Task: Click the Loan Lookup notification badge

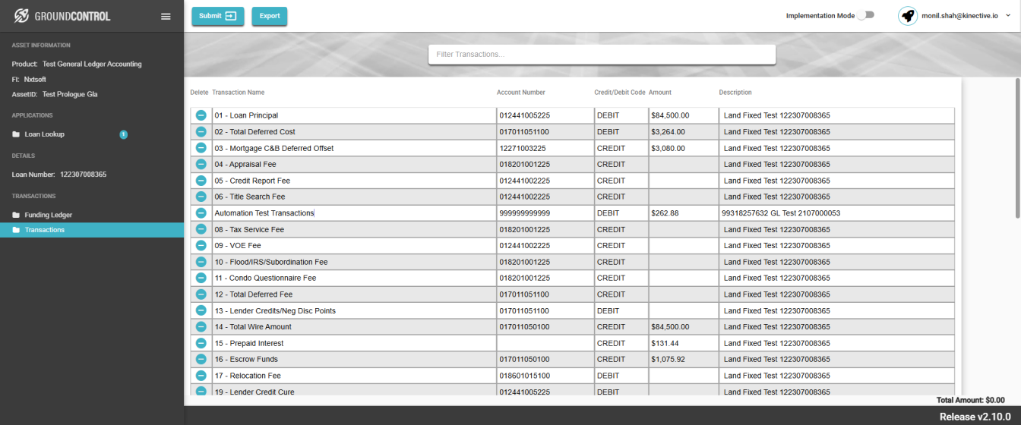Action: point(123,134)
